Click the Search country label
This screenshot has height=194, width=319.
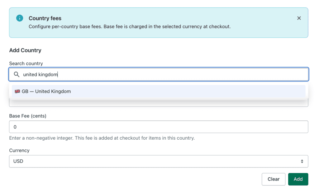(26, 63)
